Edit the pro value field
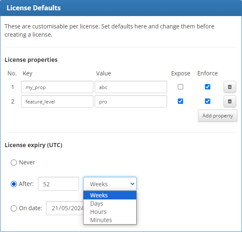 point(131,101)
